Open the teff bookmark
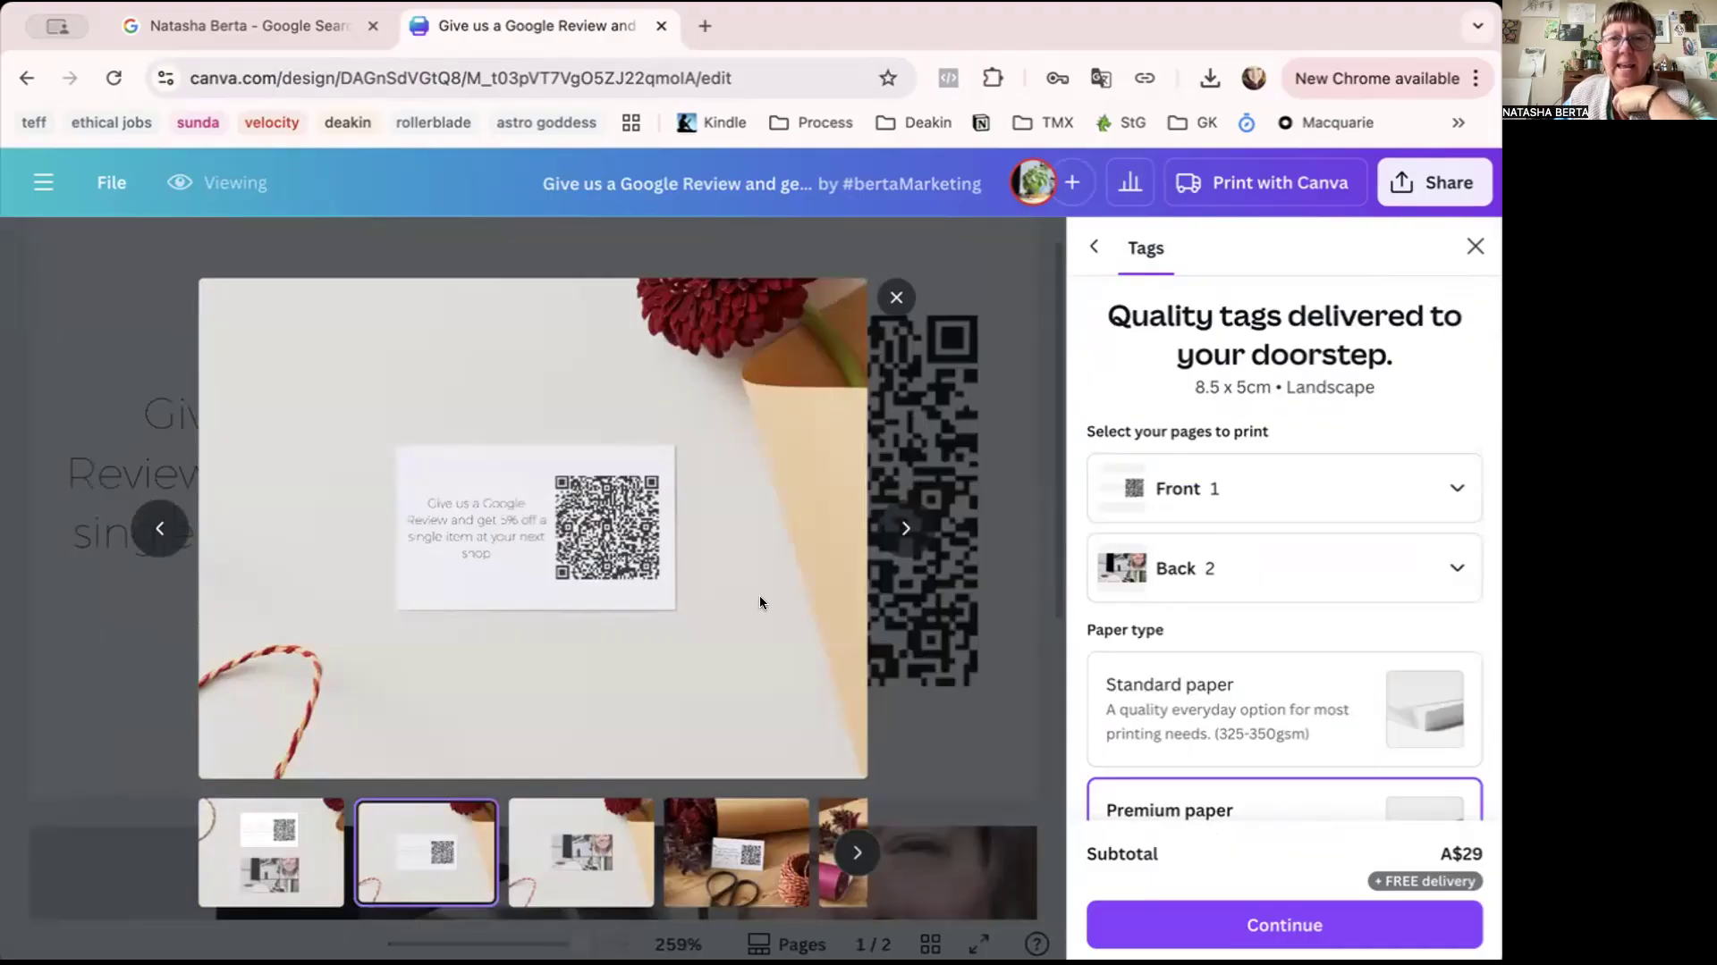 click(34, 122)
